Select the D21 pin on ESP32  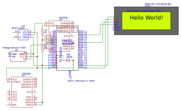(x=81, y=42)
